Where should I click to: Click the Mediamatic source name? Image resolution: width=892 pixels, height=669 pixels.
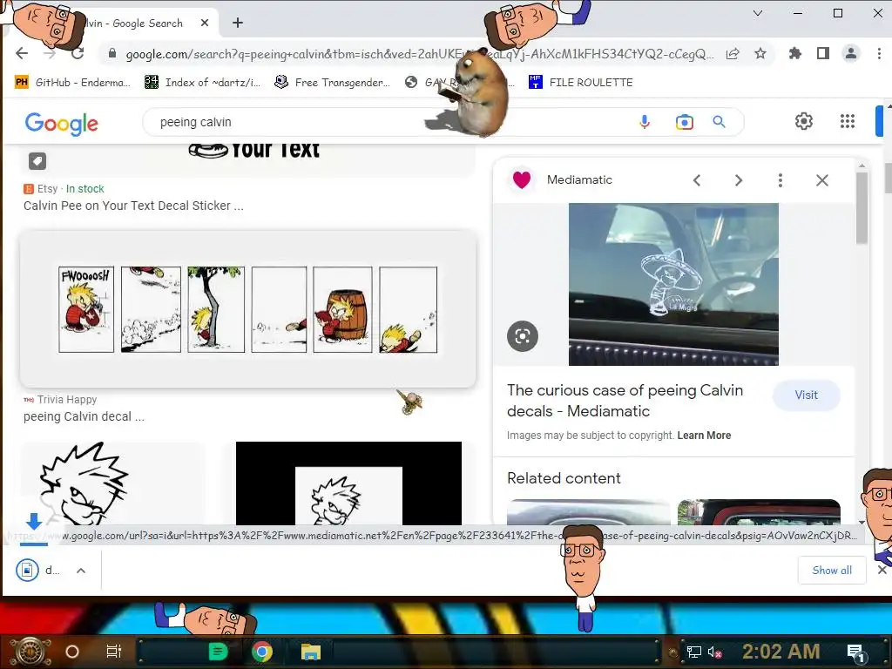579,179
